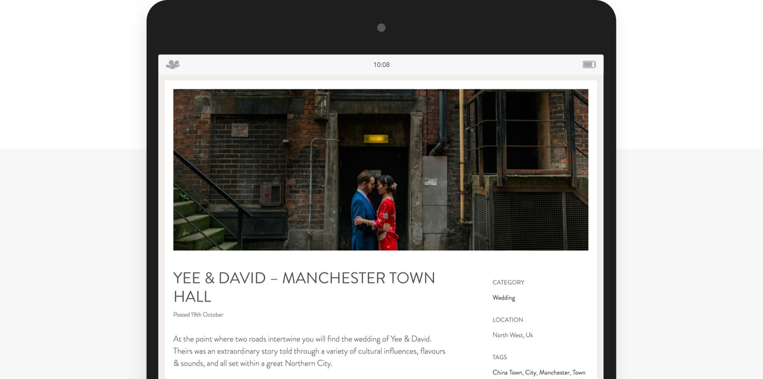
Task: Click the TAGS sidebar heading
Action: [x=500, y=358]
